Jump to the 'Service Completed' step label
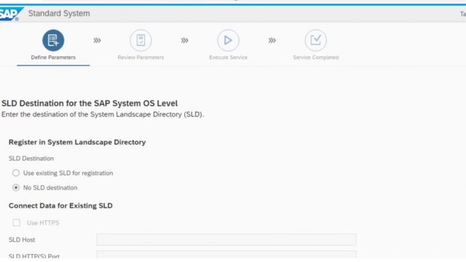 click(315, 58)
